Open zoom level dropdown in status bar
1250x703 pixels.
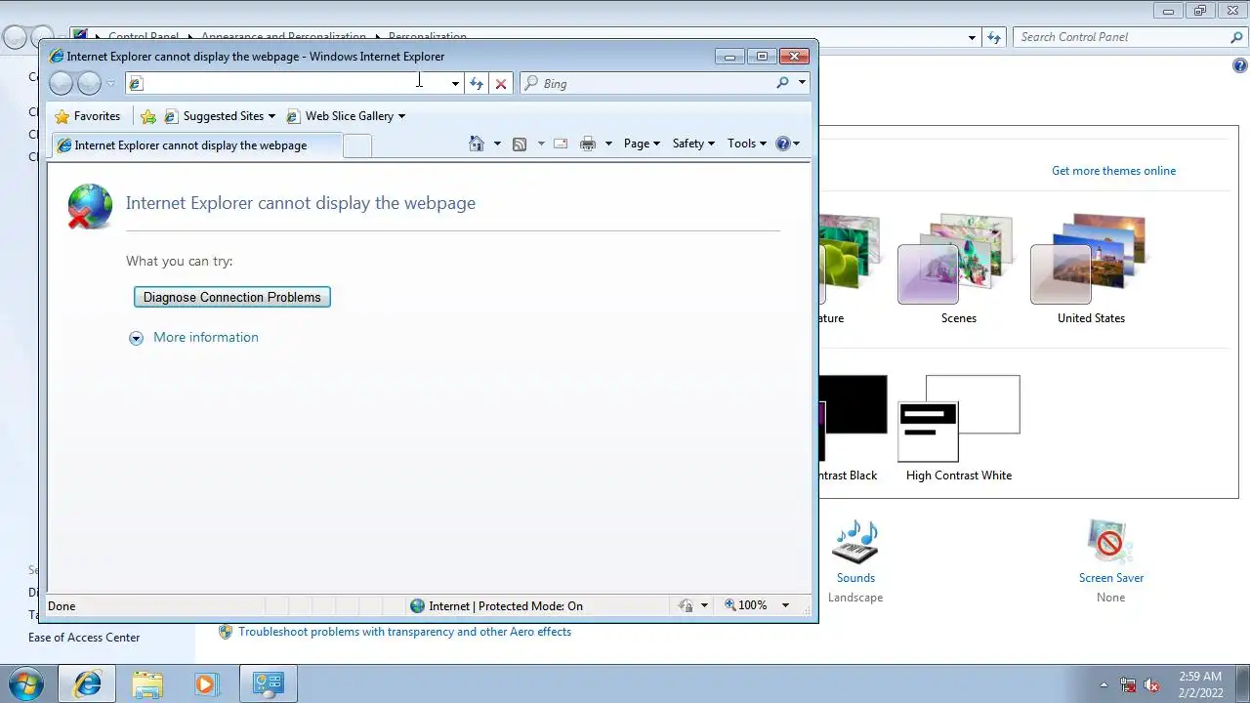click(x=785, y=605)
